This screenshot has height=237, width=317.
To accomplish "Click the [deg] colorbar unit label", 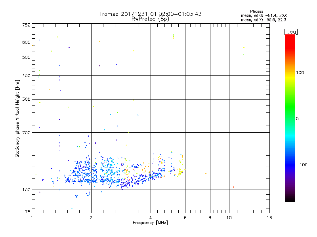I will coord(291,32).
